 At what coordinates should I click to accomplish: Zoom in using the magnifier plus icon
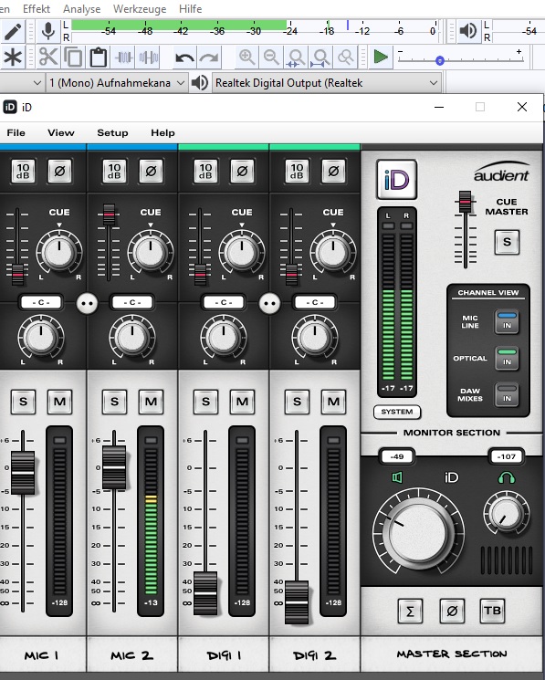[246, 57]
